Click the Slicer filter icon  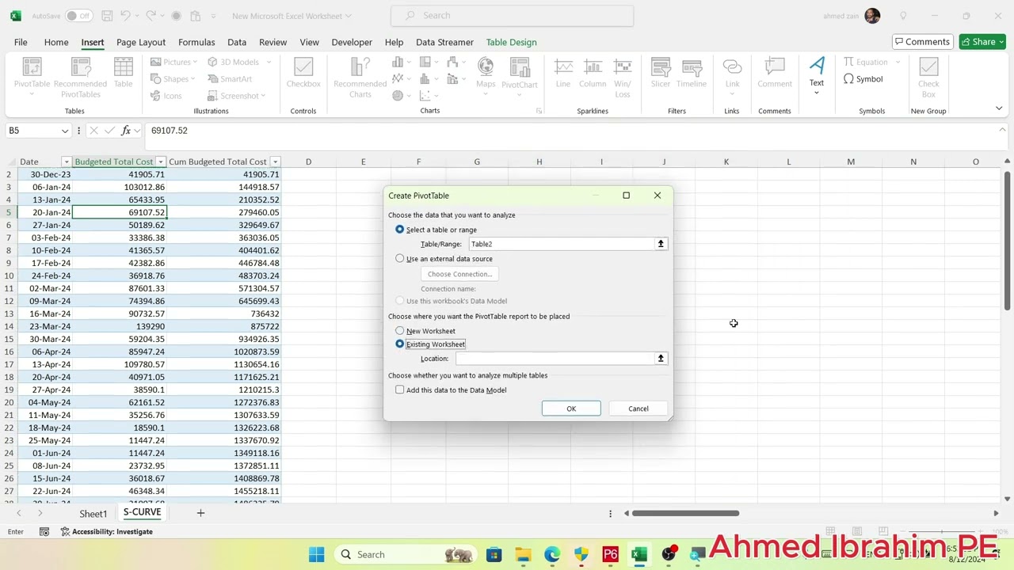click(661, 73)
